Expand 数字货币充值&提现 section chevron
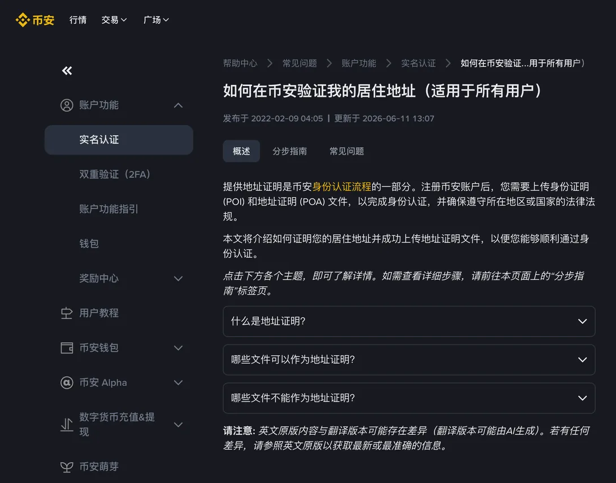This screenshot has width=616, height=483. tap(178, 424)
